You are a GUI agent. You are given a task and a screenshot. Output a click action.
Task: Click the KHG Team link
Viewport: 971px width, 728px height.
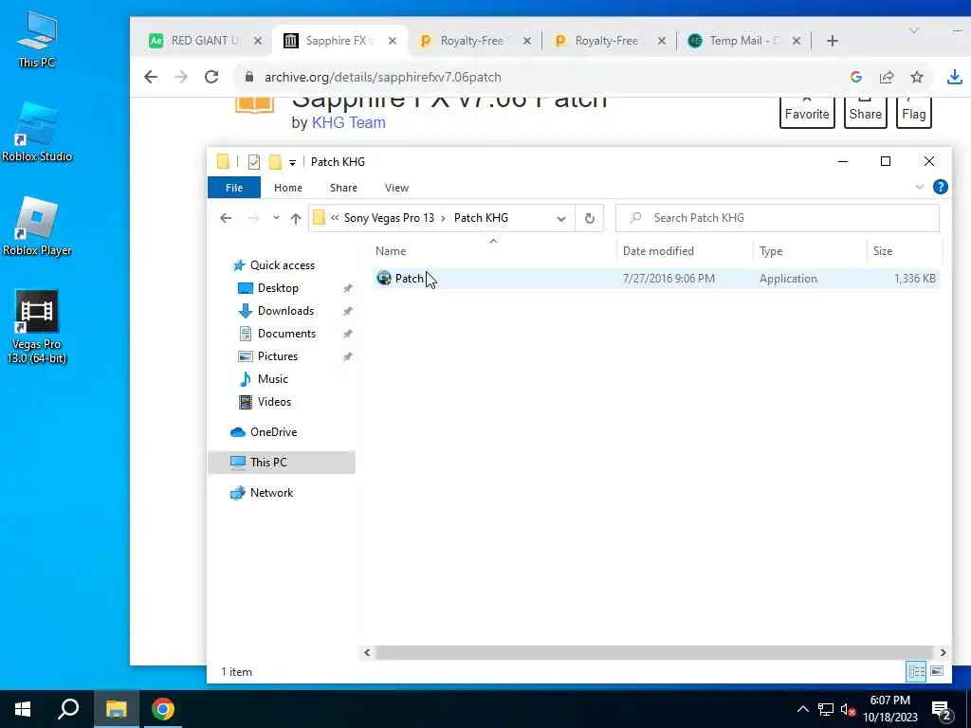[349, 122]
